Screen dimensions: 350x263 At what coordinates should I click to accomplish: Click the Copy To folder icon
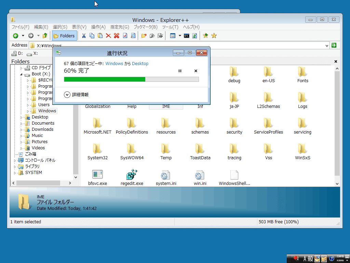[x=152, y=36]
